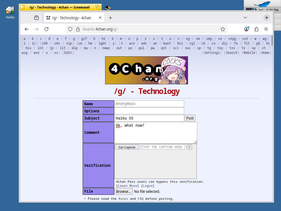Click the Name input field
This screenshot has width=281, height=211.
coord(149,104)
